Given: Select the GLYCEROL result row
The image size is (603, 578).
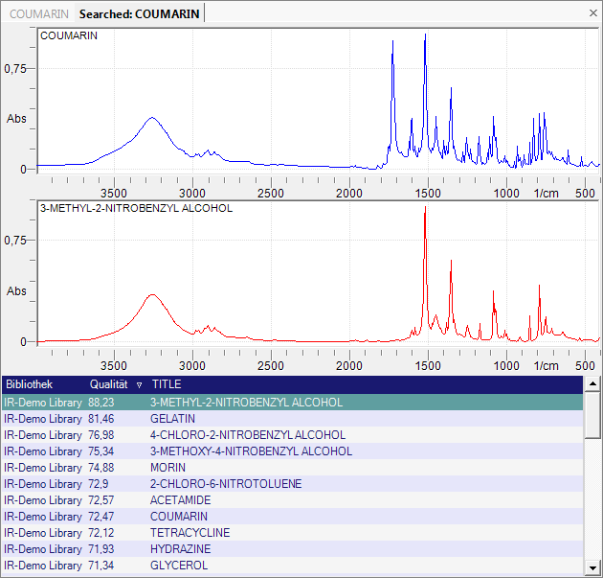Looking at the screenshot, I should tap(177, 566).
